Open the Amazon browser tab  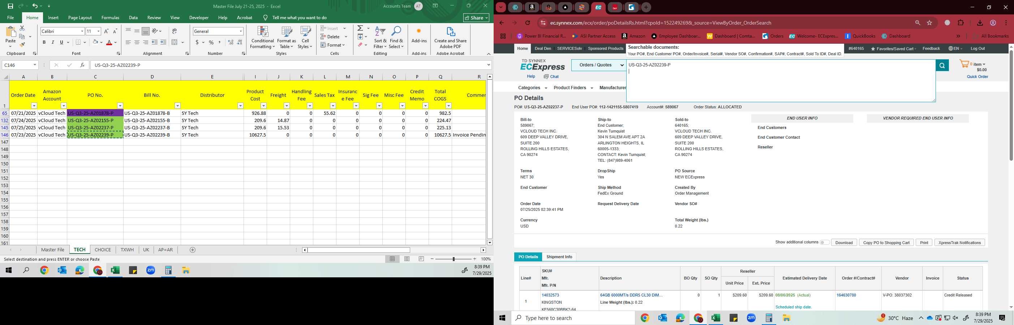(532, 7)
